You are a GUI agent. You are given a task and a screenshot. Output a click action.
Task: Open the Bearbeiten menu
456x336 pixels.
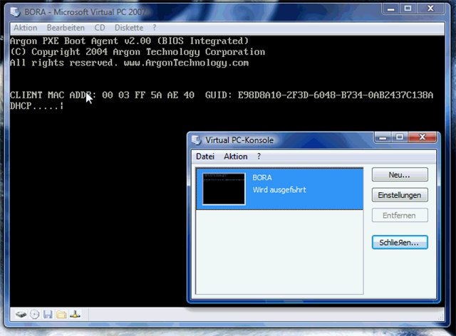point(66,28)
